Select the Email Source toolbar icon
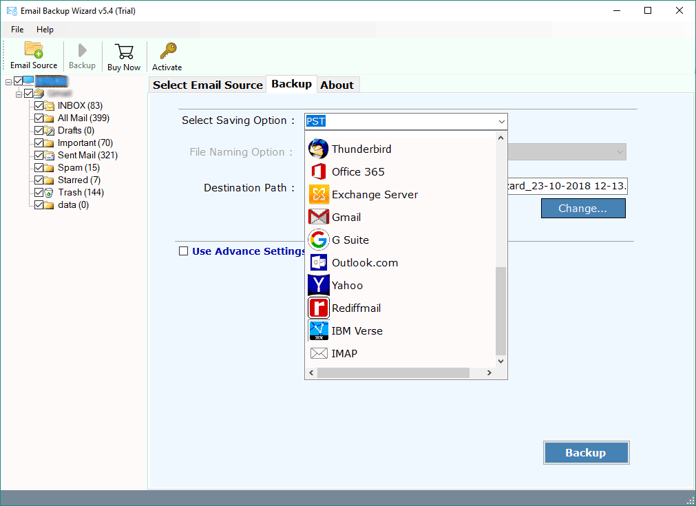This screenshot has height=506, width=696. point(33,54)
